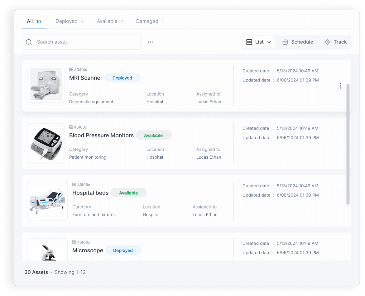
Task: Click the Track target icon
Action: [327, 42]
